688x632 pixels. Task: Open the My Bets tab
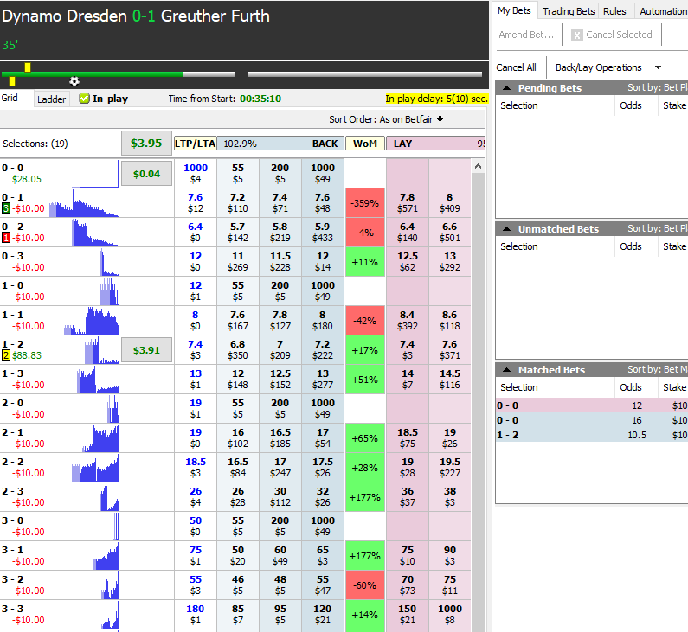pos(514,10)
